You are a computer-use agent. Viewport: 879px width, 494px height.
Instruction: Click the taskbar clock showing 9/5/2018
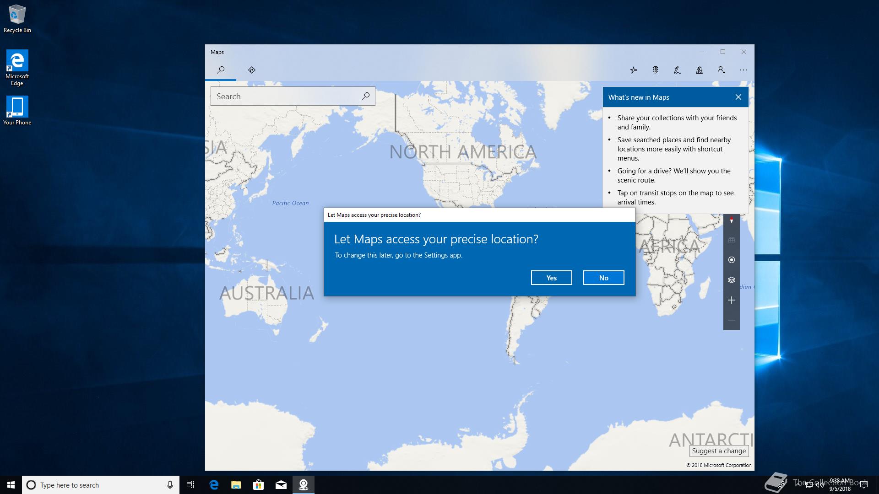tap(840, 485)
